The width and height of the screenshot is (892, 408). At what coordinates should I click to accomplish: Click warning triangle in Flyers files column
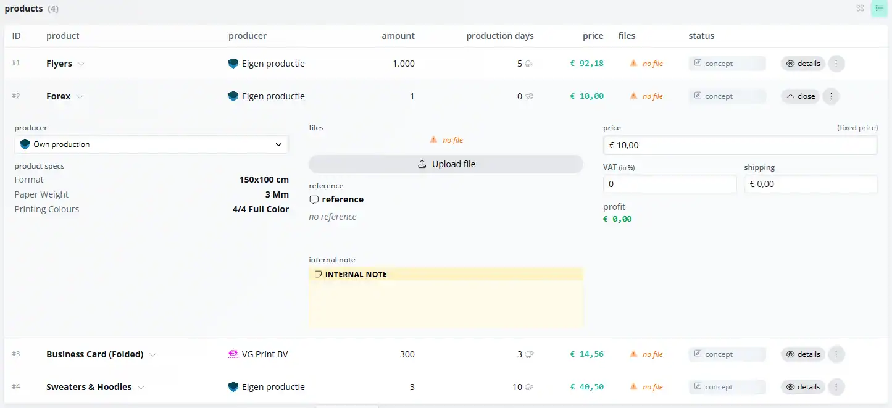tap(633, 63)
